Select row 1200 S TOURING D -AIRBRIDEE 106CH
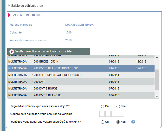 81,75
